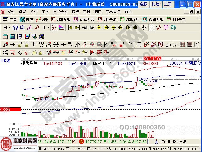
Task: Click the 极反通道 indicator label
Action: [x=29, y=63]
